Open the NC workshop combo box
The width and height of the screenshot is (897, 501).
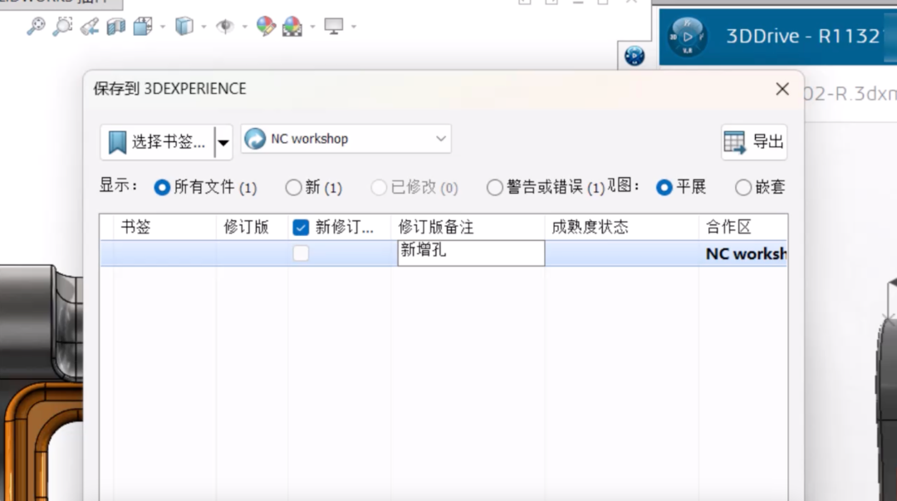click(x=346, y=139)
